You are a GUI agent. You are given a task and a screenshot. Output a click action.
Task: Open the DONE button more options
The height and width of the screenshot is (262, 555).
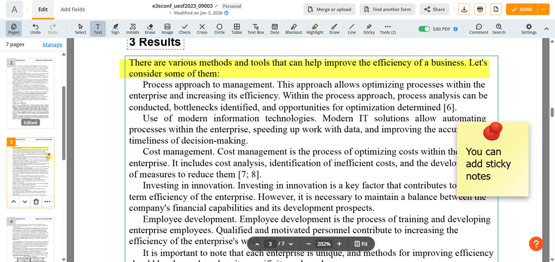point(542,9)
